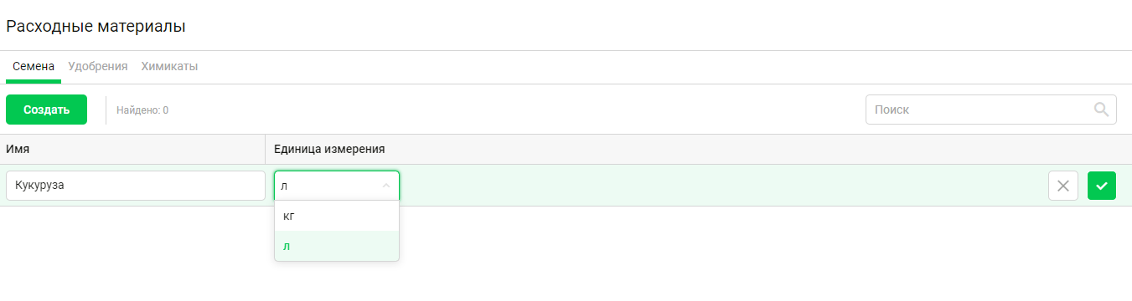
Task: Confirm the new row with the green checkmark
Action: click(x=1102, y=186)
